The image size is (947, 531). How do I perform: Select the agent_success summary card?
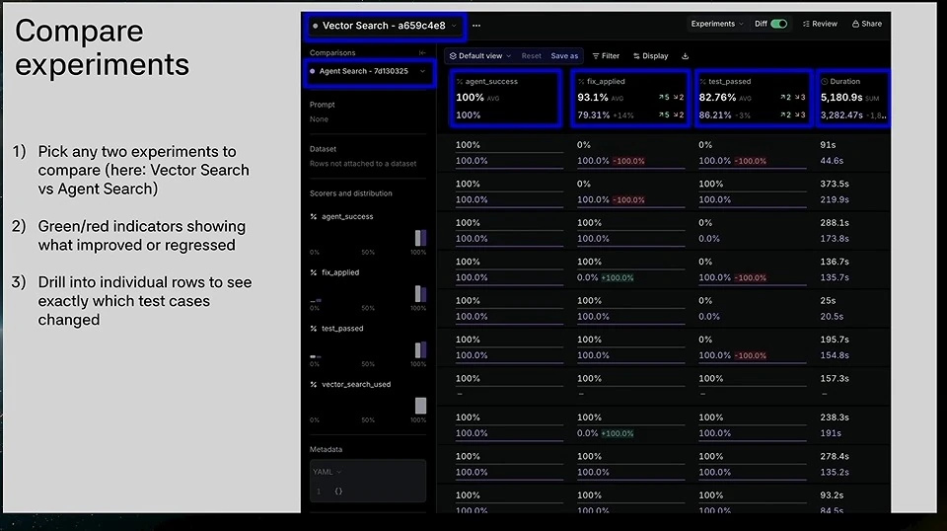click(505, 98)
